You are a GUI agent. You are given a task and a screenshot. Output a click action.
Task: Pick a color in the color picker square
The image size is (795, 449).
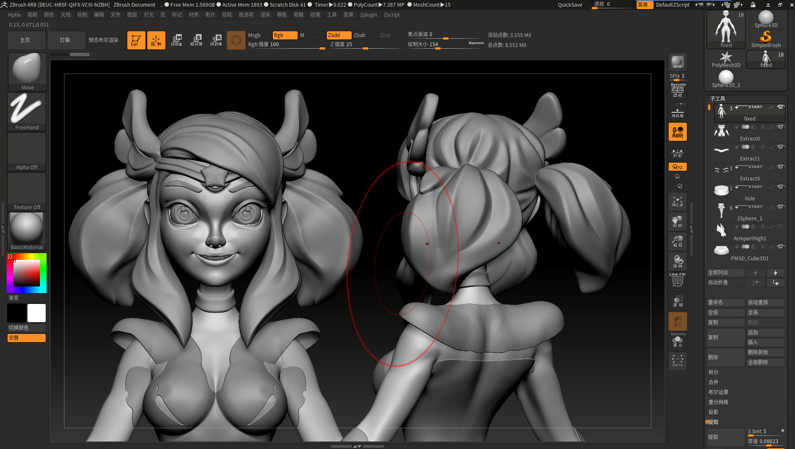point(27,273)
